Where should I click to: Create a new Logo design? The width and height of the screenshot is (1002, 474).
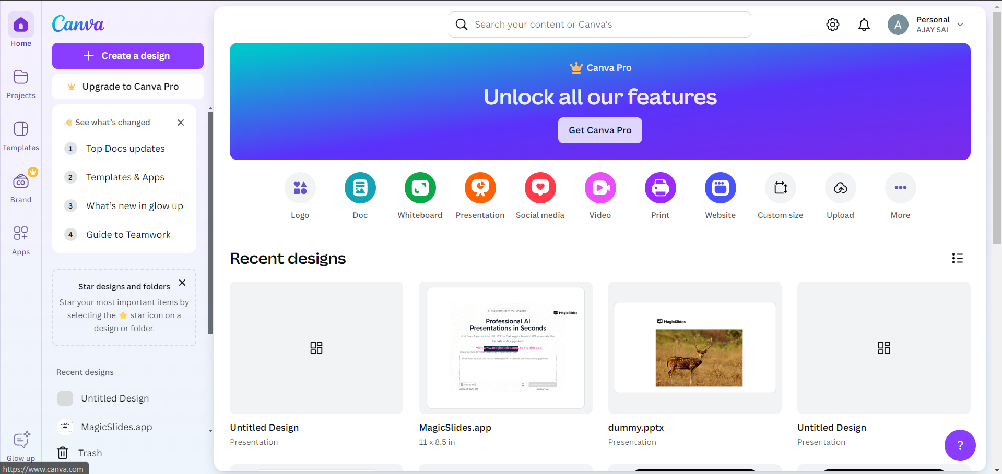300,188
